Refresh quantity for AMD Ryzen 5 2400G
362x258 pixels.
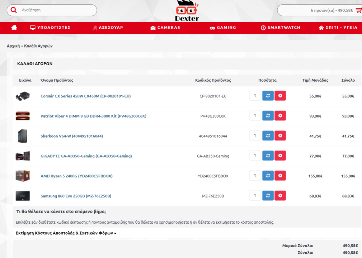(268, 176)
